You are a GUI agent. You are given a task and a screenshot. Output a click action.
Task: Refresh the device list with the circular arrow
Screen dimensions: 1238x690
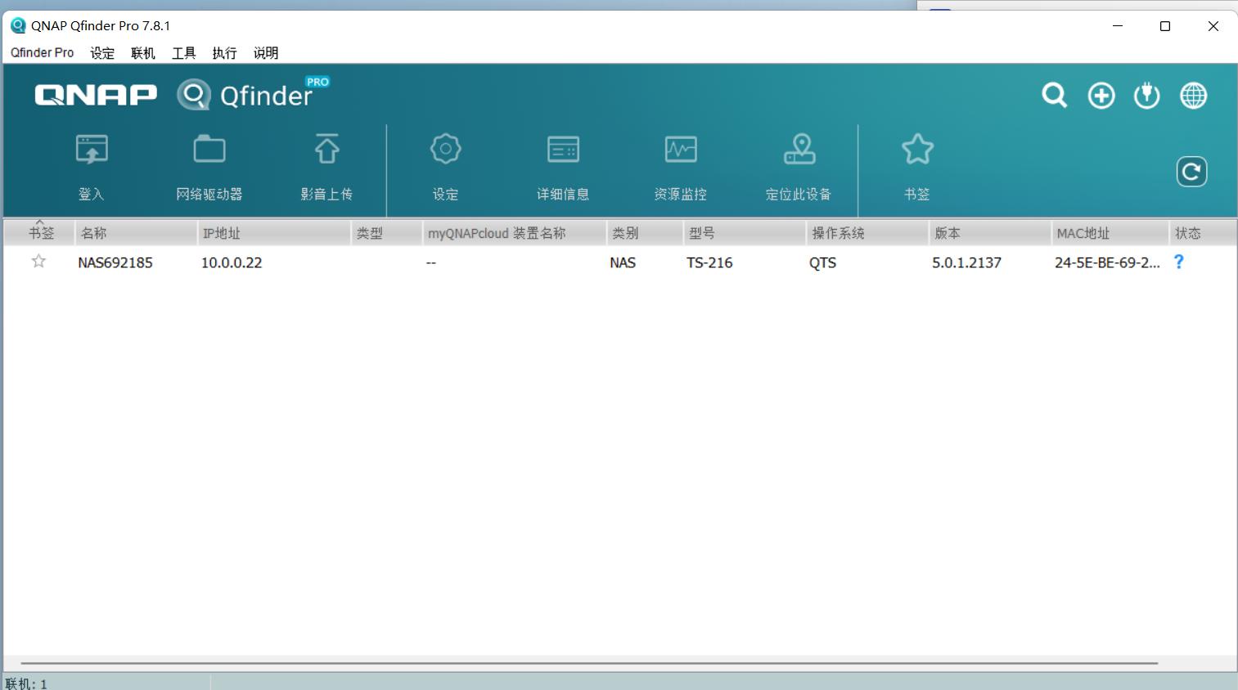(x=1191, y=171)
